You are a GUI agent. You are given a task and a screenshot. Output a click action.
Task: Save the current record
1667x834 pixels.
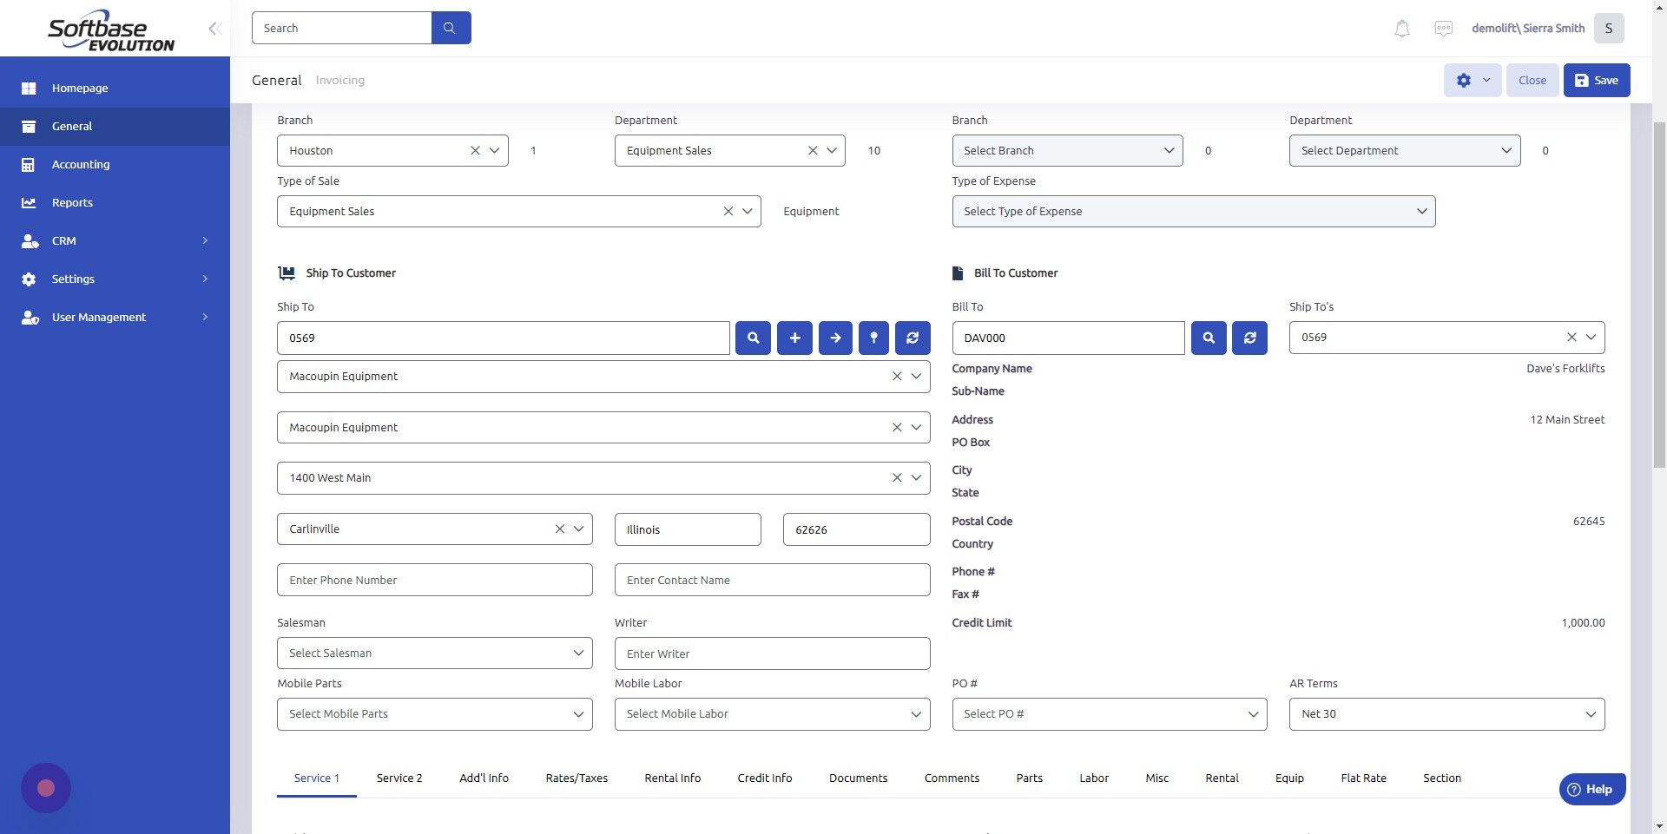1596,80
